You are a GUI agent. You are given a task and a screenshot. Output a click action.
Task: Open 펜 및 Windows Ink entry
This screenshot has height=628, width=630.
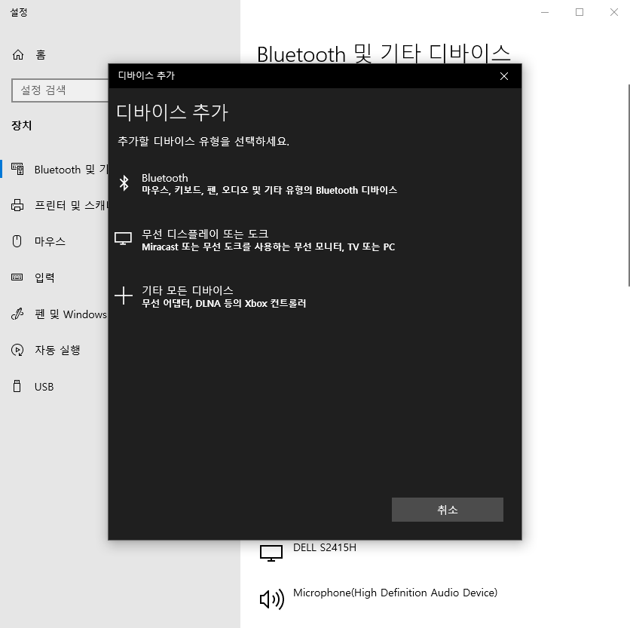[x=71, y=314]
